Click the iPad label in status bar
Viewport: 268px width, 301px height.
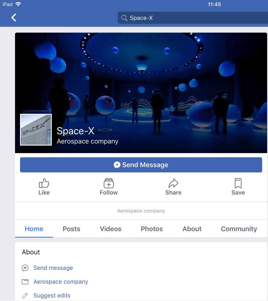tap(8, 4)
